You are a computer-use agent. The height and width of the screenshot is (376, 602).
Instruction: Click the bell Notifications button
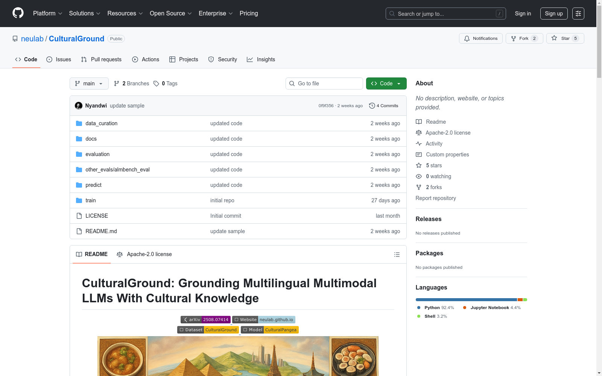[480, 38]
